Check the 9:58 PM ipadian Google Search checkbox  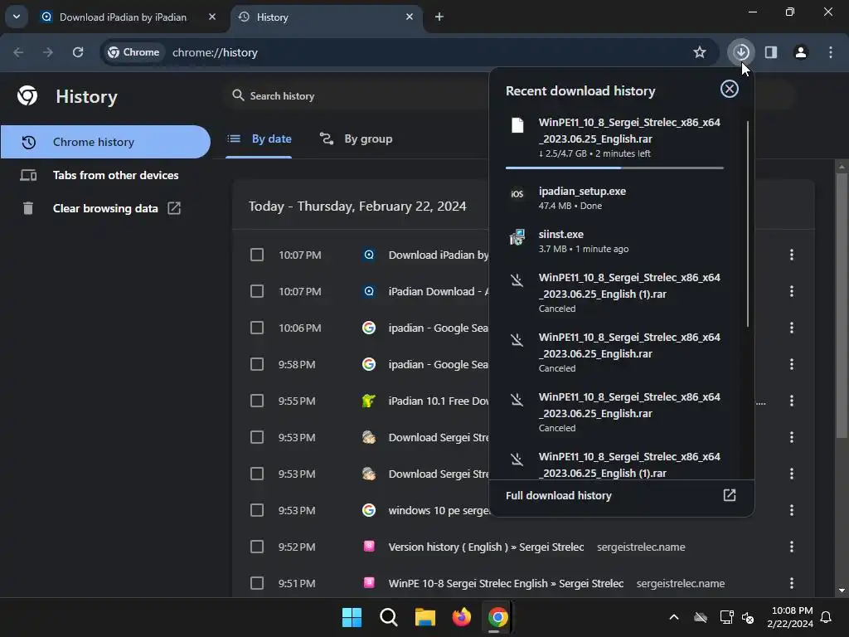[257, 364]
